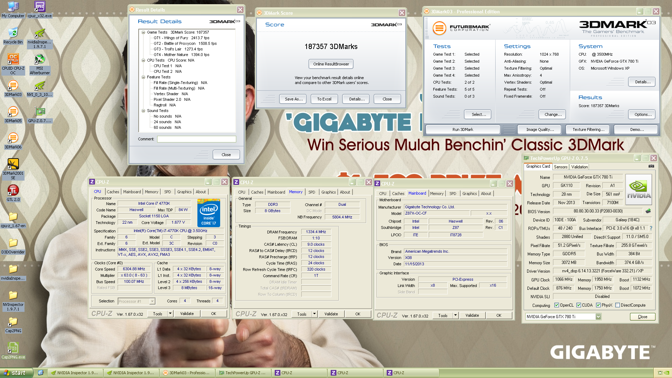
Task: Open cpuz_x32.exe desktop icon
Action: coord(40,9)
